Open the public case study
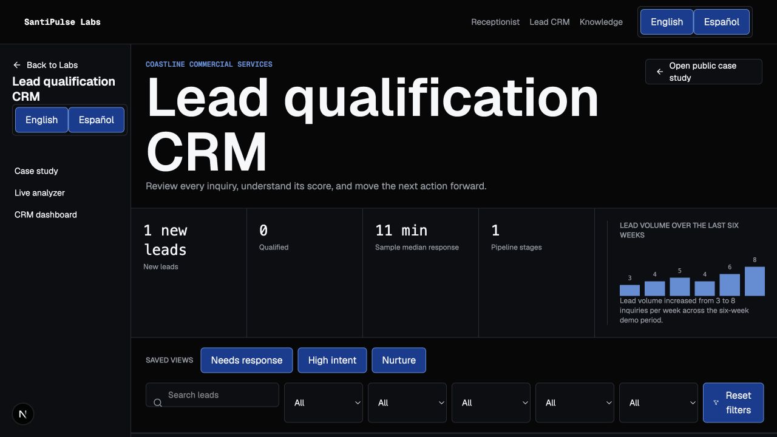The width and height of the screenshot is (777, 437). coord(704,72)
